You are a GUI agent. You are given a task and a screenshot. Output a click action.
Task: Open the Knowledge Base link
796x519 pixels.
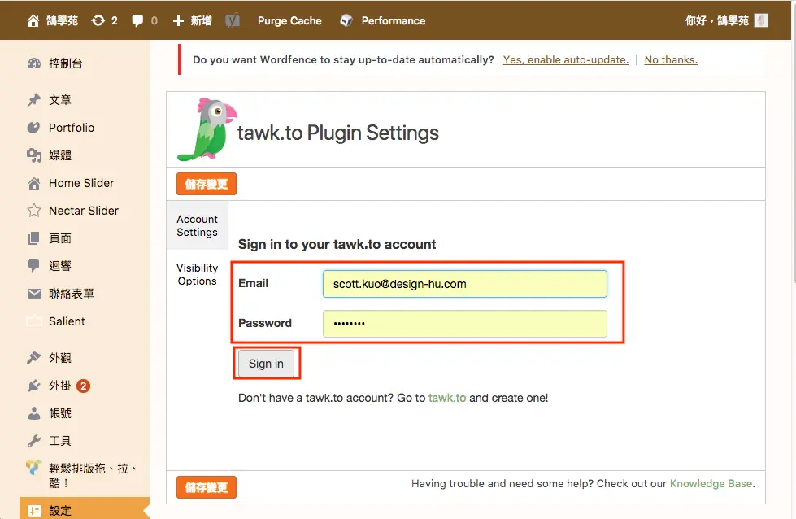tap(711, 484)
